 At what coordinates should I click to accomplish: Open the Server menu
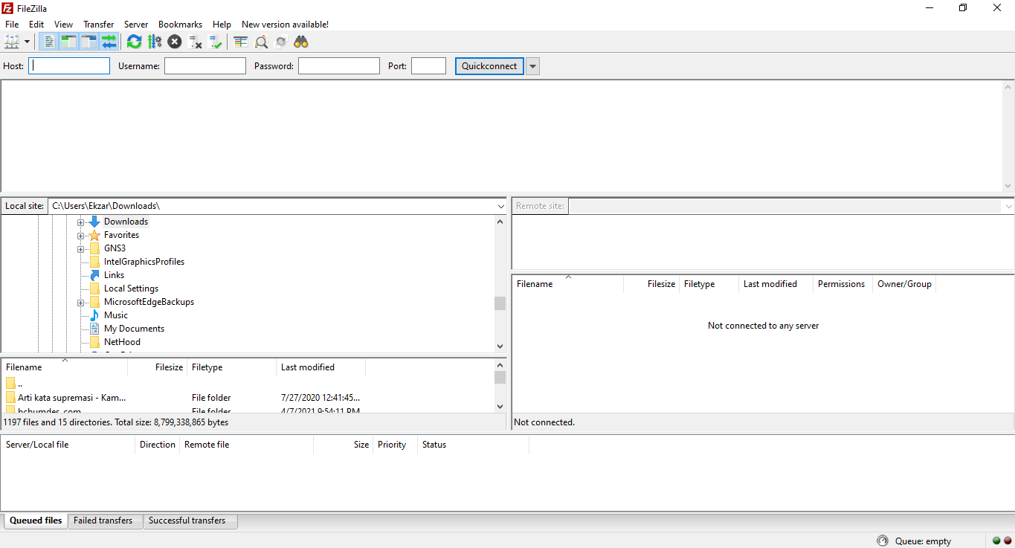coord(136,25)
